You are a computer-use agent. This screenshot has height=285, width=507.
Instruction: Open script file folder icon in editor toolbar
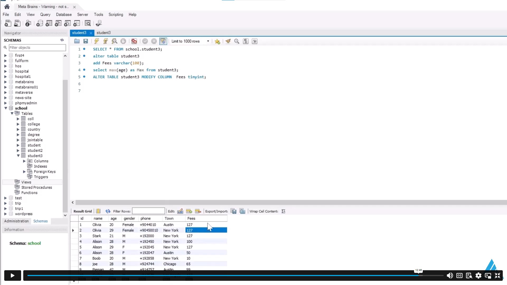point(77,41)
